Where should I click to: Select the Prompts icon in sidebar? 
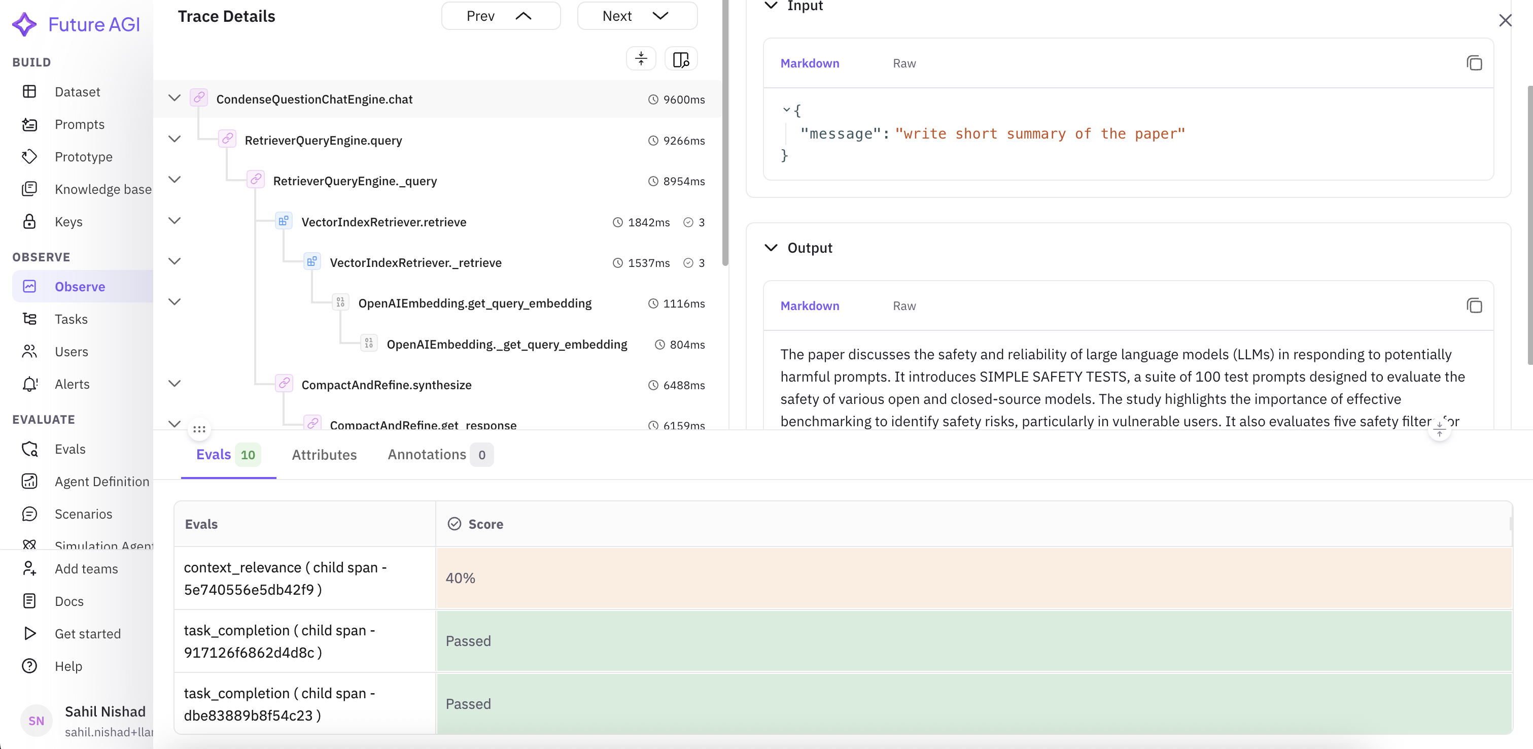point(30,124)
